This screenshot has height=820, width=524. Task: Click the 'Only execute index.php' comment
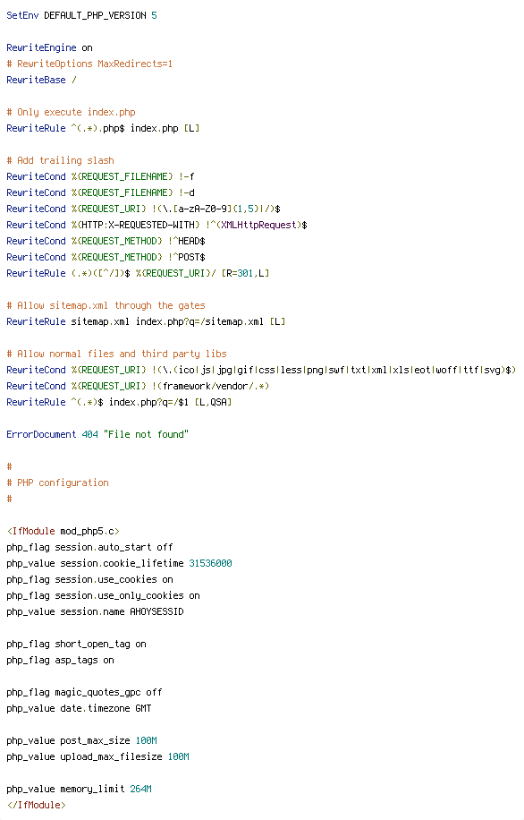pyautogui.click(x=71, y=113)
